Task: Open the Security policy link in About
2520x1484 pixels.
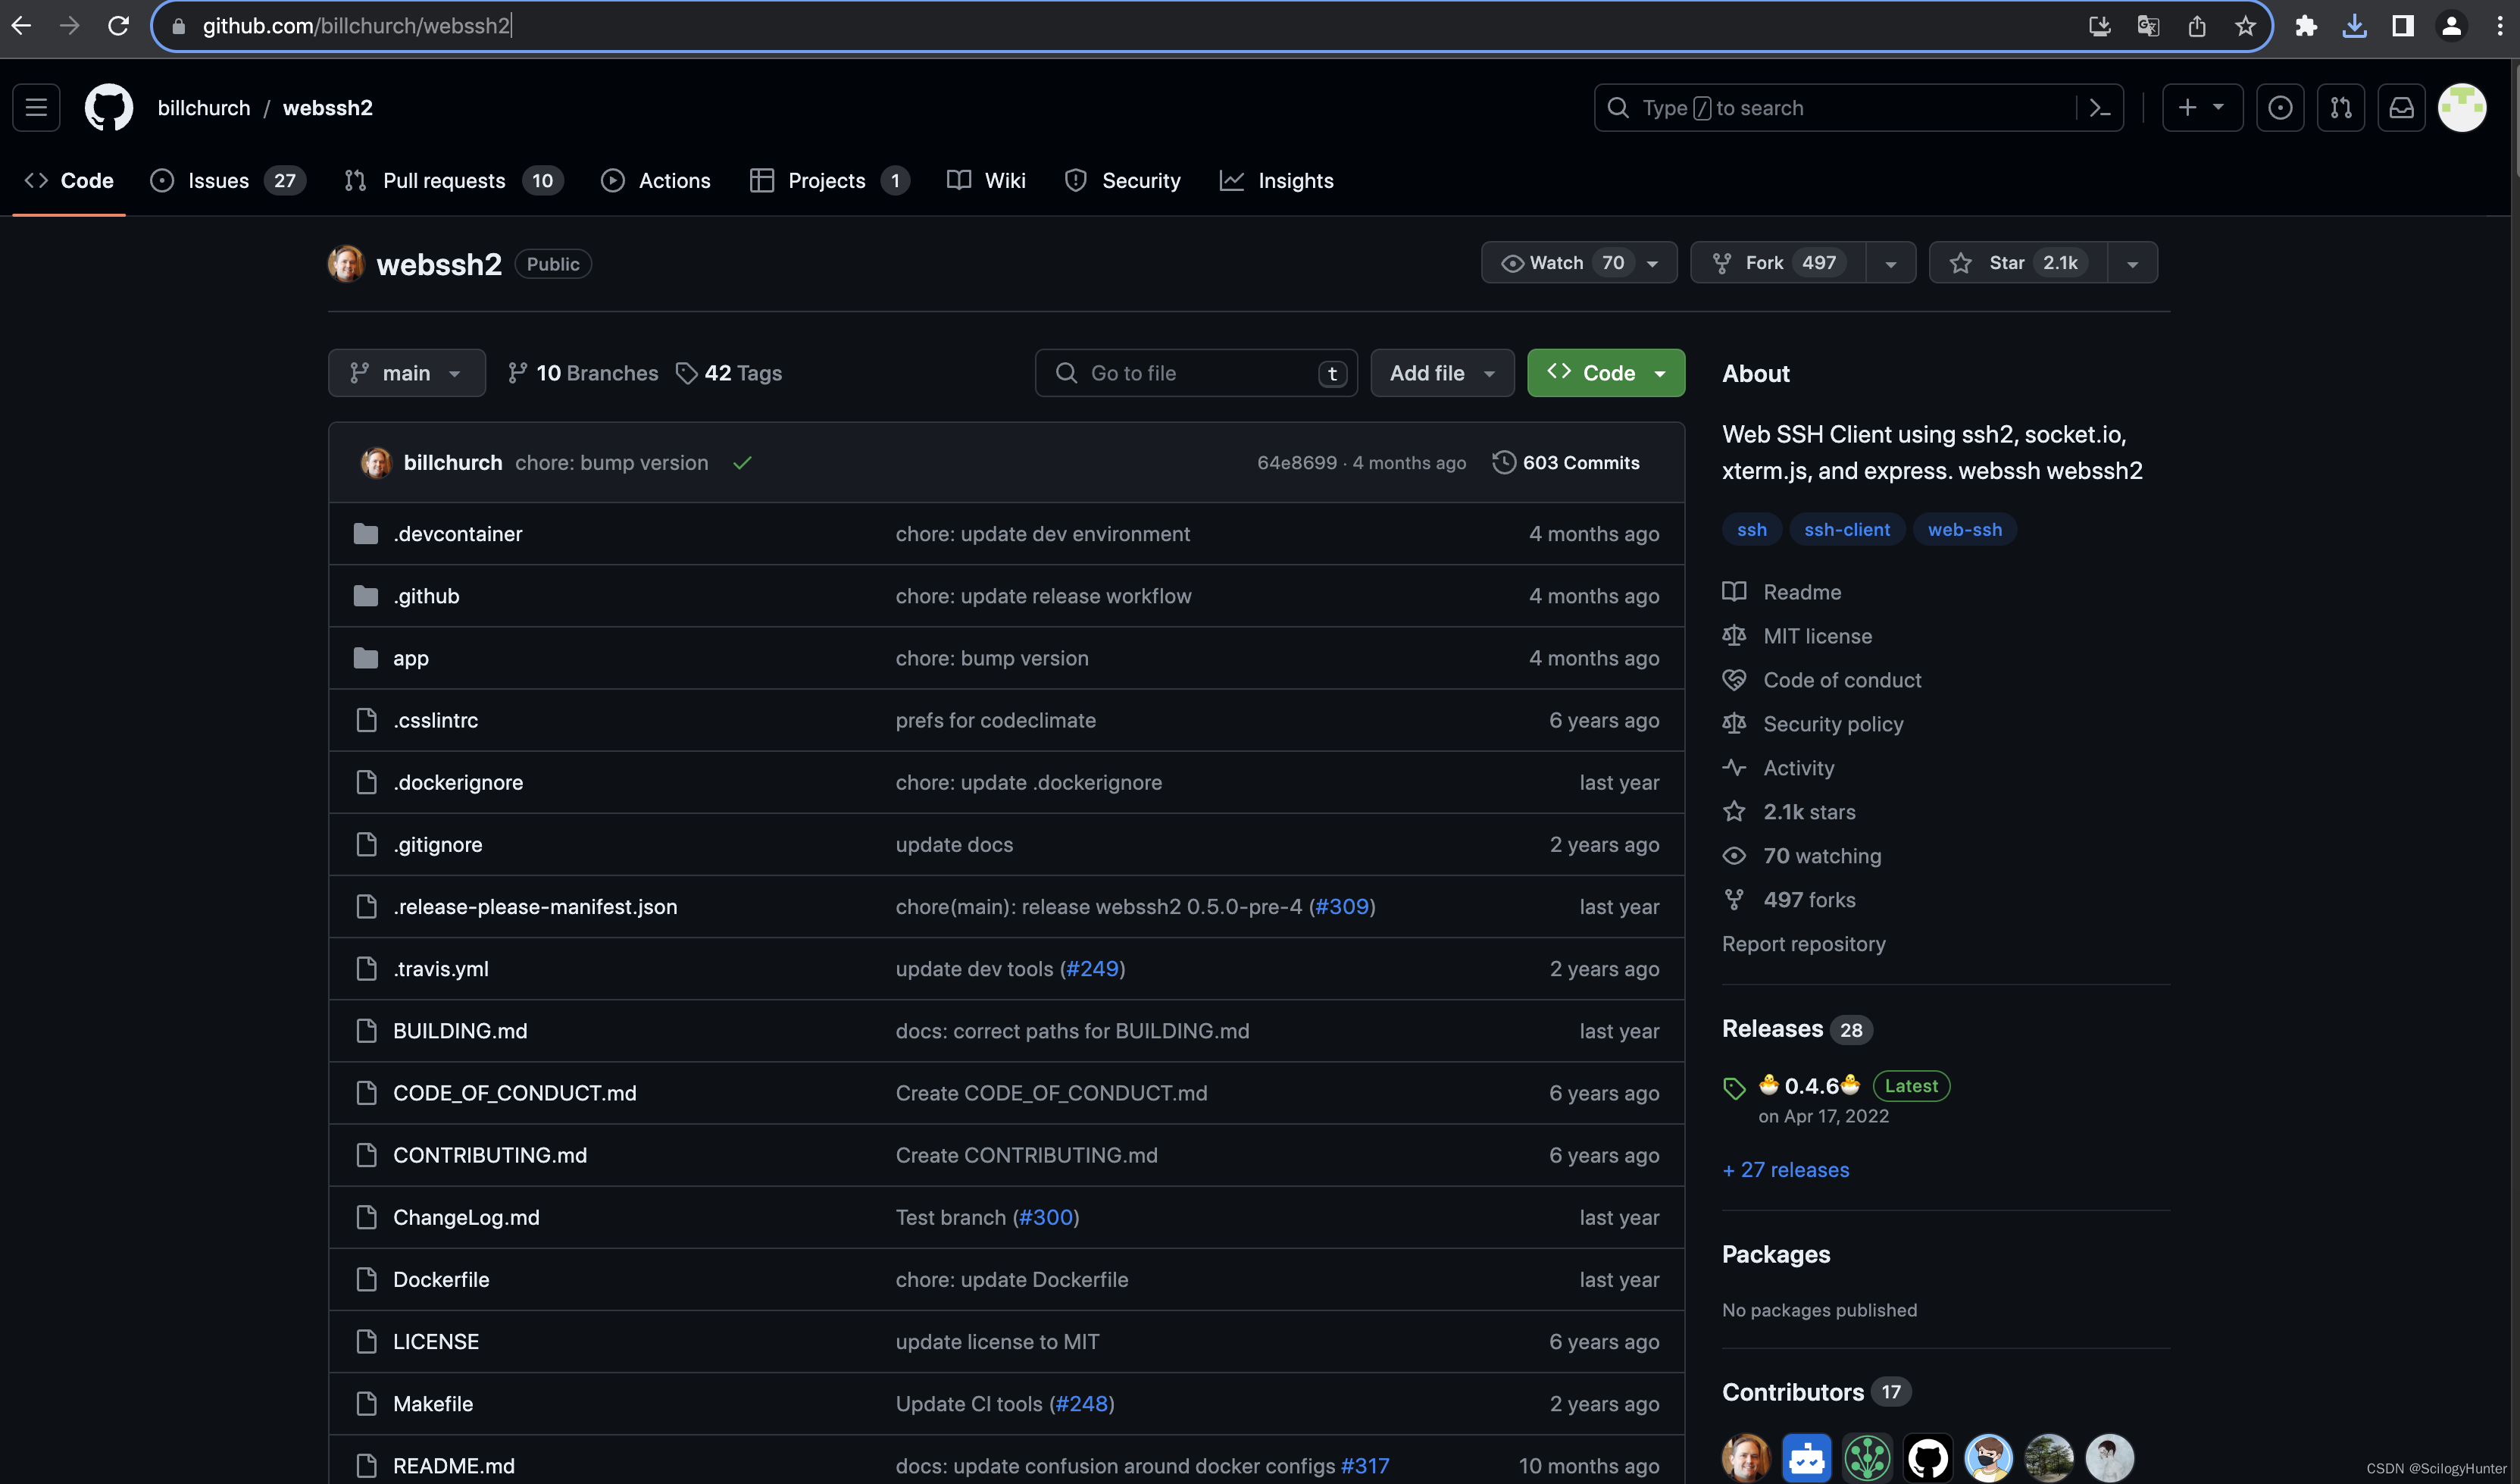Action: coord(1833,724)
